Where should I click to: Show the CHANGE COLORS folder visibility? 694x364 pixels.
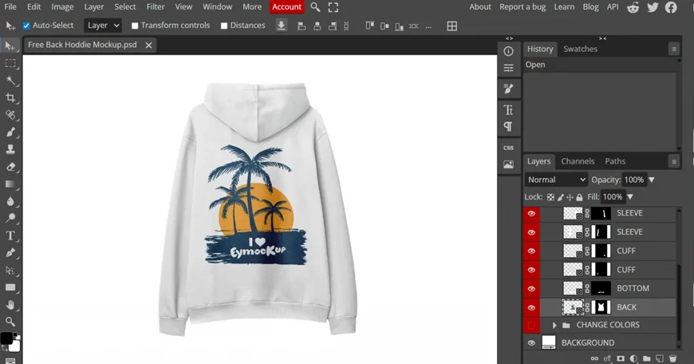point(531,325)
